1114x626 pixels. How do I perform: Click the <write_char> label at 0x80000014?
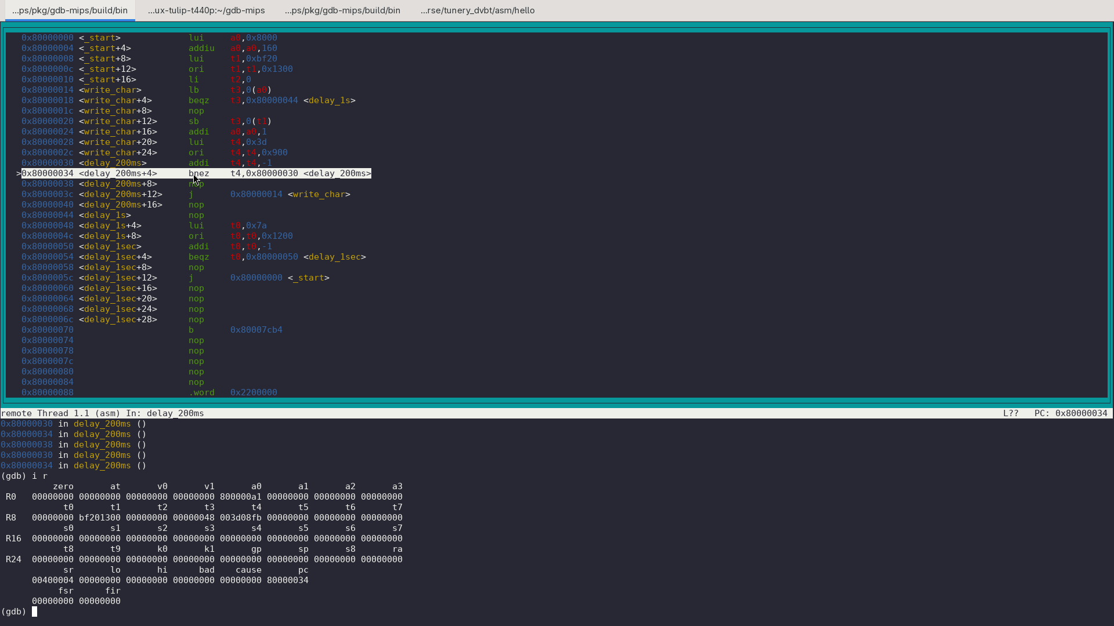click(110, 90)
